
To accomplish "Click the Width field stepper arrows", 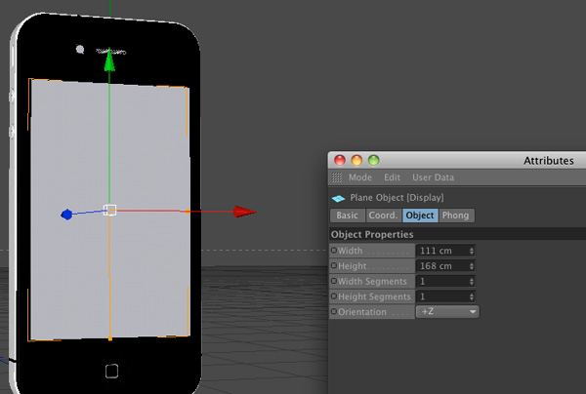I will click(472, 251).
